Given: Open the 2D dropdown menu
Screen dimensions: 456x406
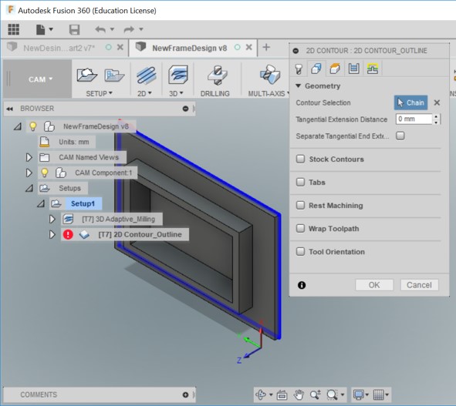Looking at the screenshot, I should coord(144,93).
